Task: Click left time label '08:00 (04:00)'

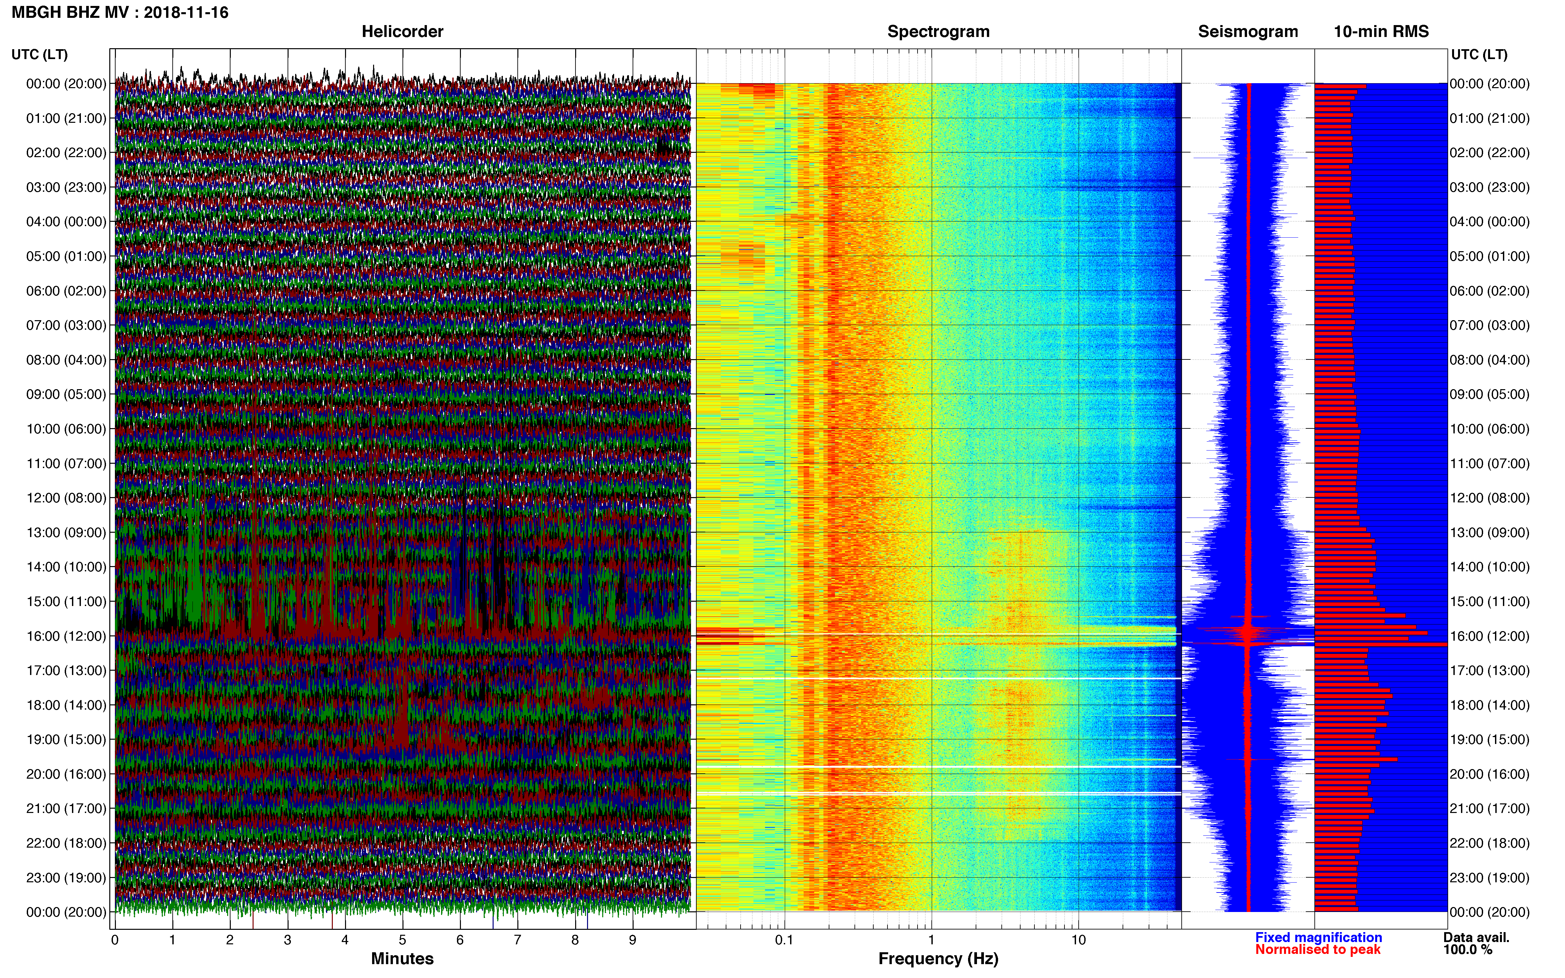Action: pyautogui.click(x=66, y=360)
